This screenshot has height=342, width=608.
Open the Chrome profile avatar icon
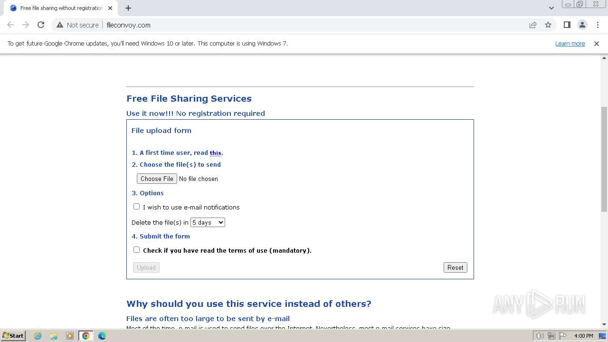point(582,25)
